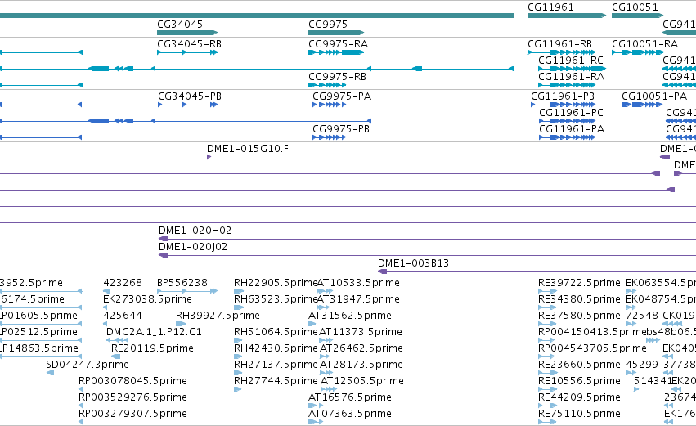Viewport: 696px width, 426px height.
Task: Click the DMG2A.1_1.P12.C1 label
Action: coord(154,332)
